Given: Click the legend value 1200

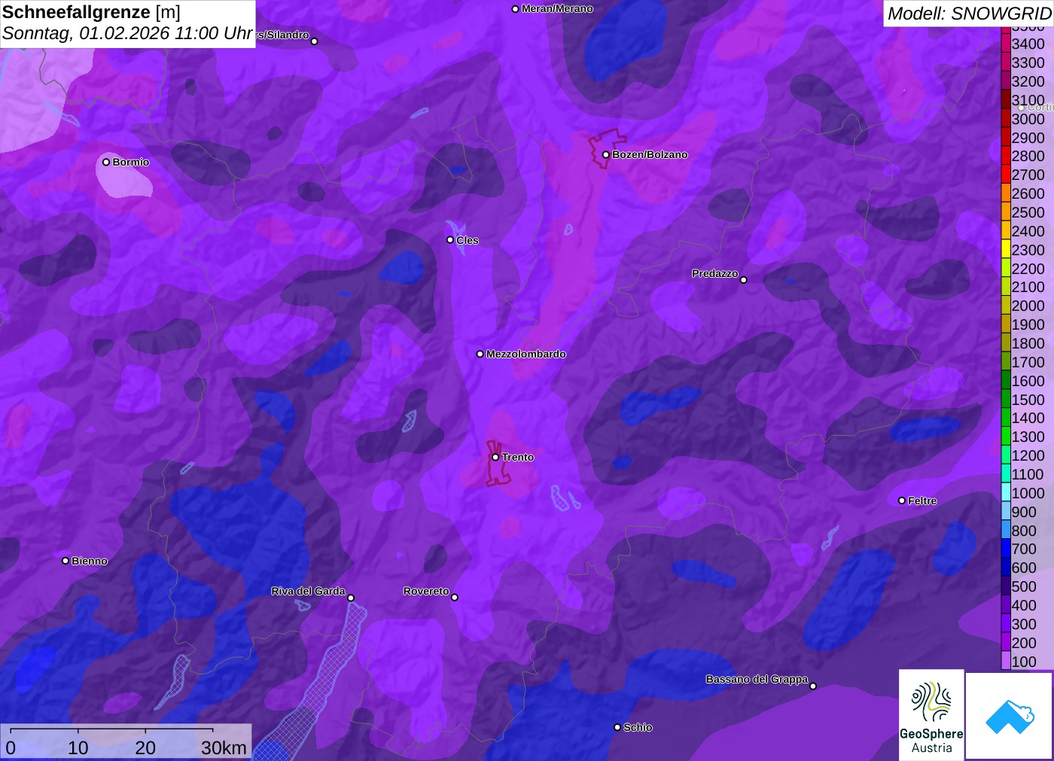Looking at the screenshot, I should (1028, 455).
